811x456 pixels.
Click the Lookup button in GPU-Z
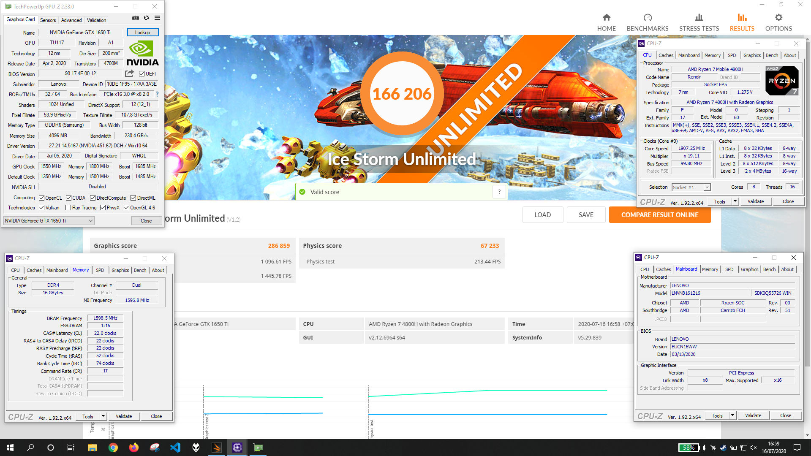[142, 33]
